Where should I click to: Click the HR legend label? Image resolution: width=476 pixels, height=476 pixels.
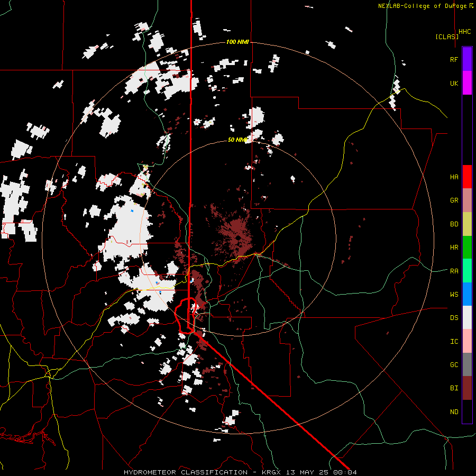pos(454,248)
